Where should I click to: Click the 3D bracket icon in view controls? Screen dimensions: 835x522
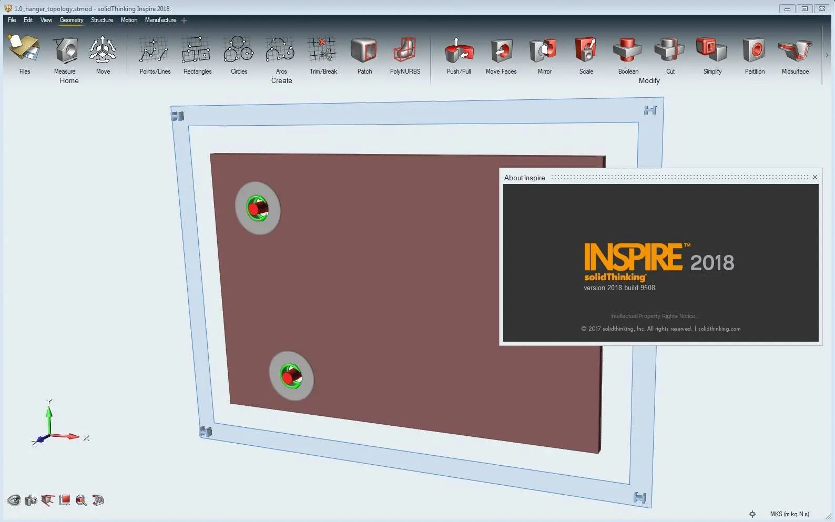click(x=98, y=500)
